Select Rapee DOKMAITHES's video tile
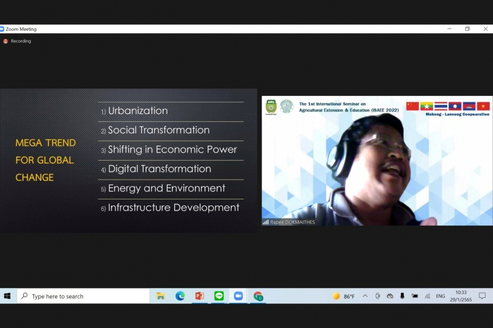Viewport: 493px width, 328px height. click(x=376, y=161)
